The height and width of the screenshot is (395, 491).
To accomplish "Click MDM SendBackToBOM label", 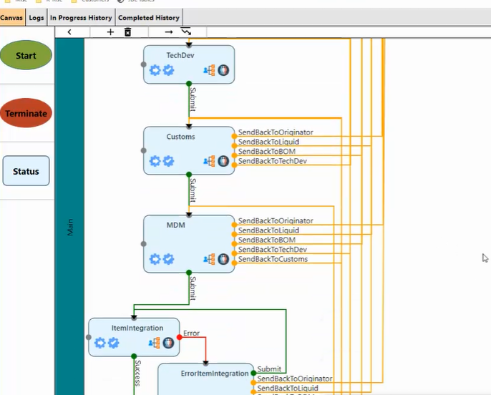I will coord(267,240).
